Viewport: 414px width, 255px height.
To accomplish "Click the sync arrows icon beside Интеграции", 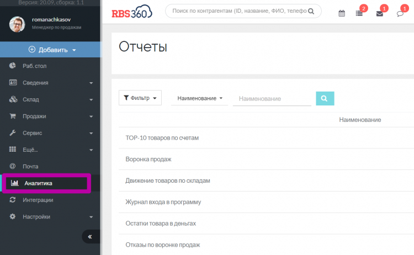I will tap(12, 200).
